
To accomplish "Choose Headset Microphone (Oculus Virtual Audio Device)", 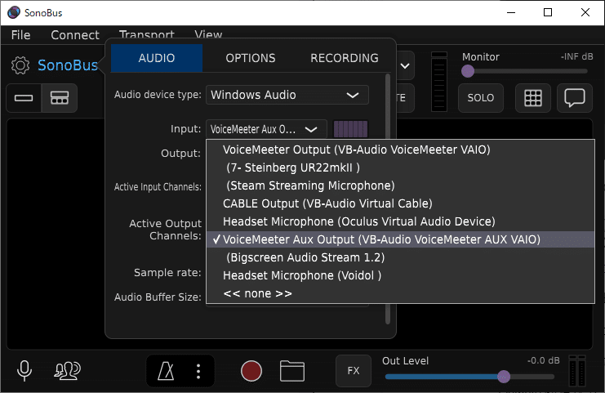I will (401, 221).
